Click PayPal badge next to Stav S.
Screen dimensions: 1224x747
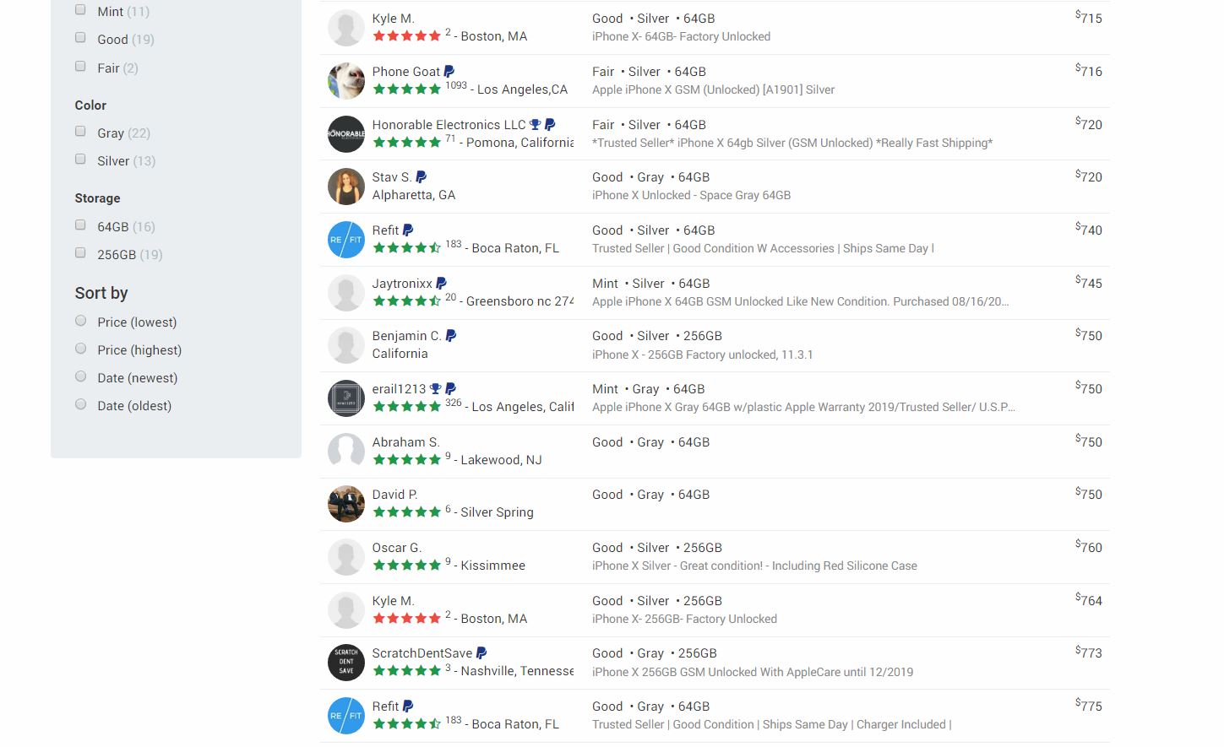tap(421, 177)
